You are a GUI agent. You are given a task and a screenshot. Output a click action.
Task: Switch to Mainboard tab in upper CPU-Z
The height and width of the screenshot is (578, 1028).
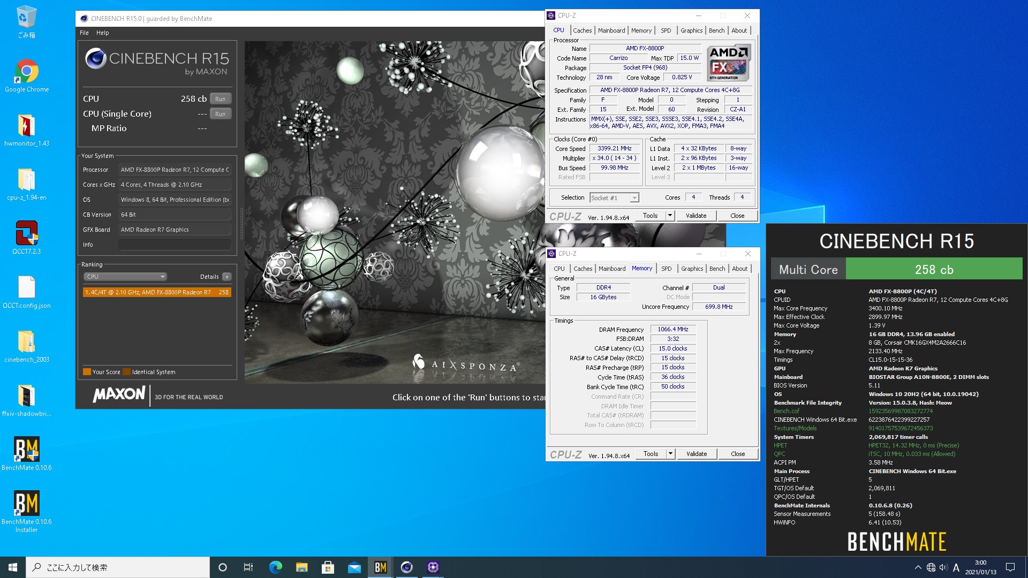coord(611,31)
